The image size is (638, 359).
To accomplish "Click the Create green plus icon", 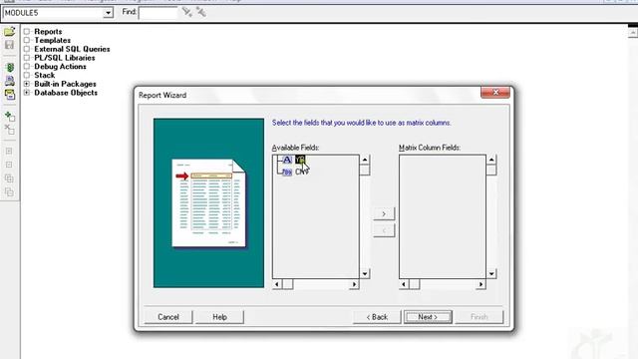I will 9,117.
